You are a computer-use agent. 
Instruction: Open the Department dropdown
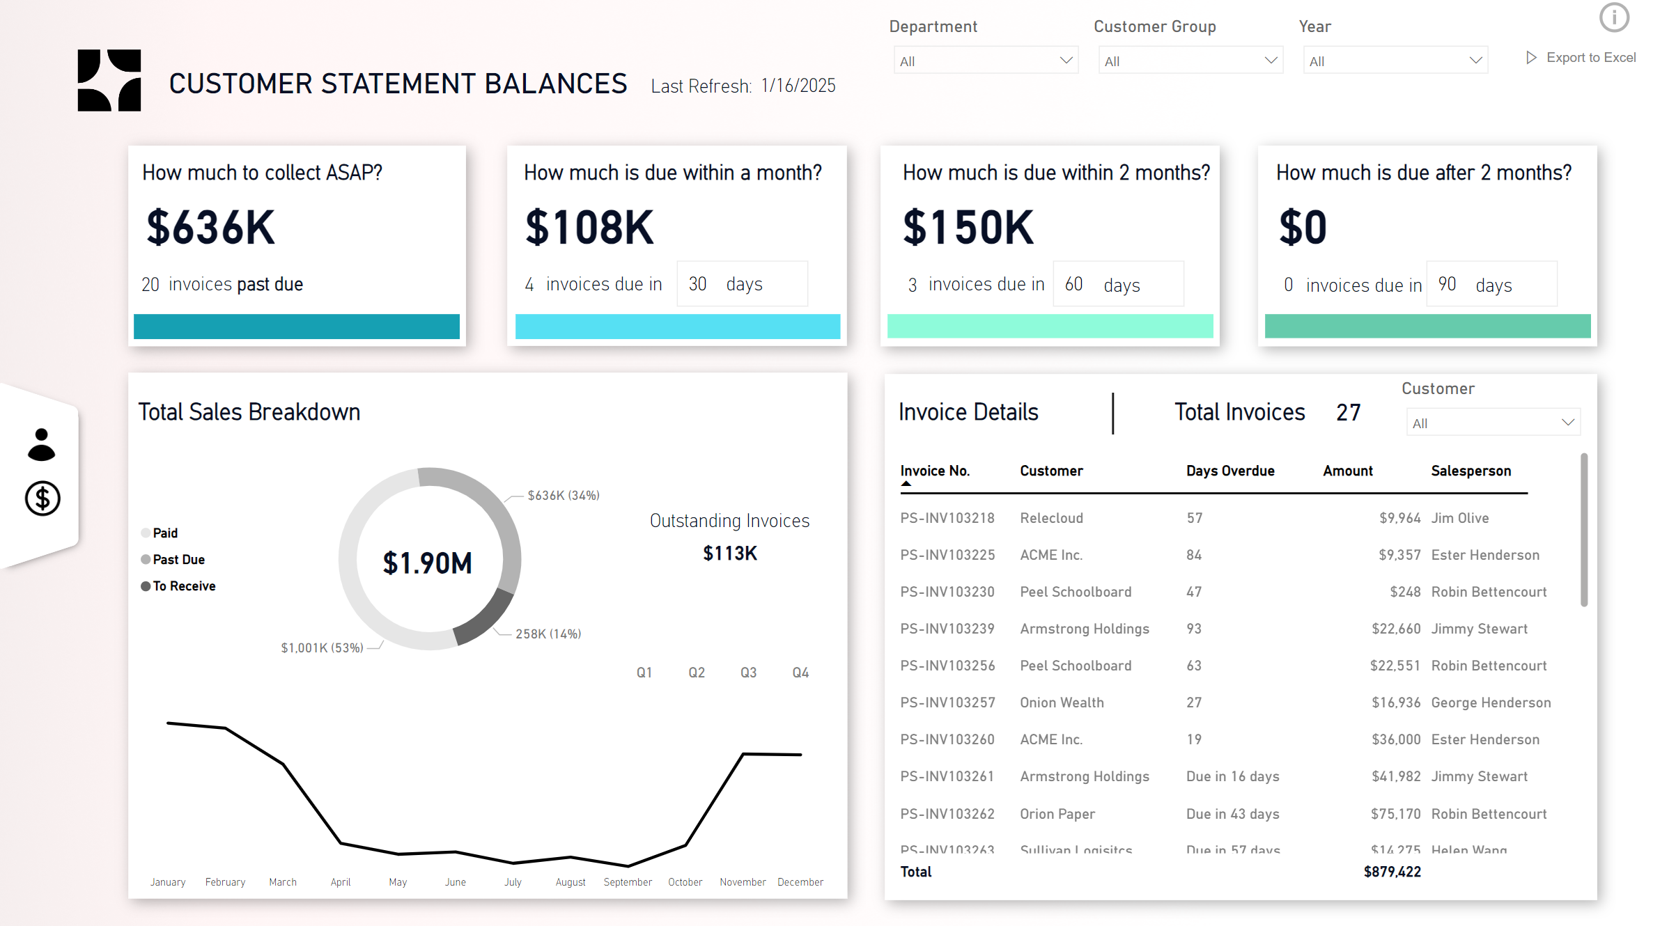pos(986,61)
